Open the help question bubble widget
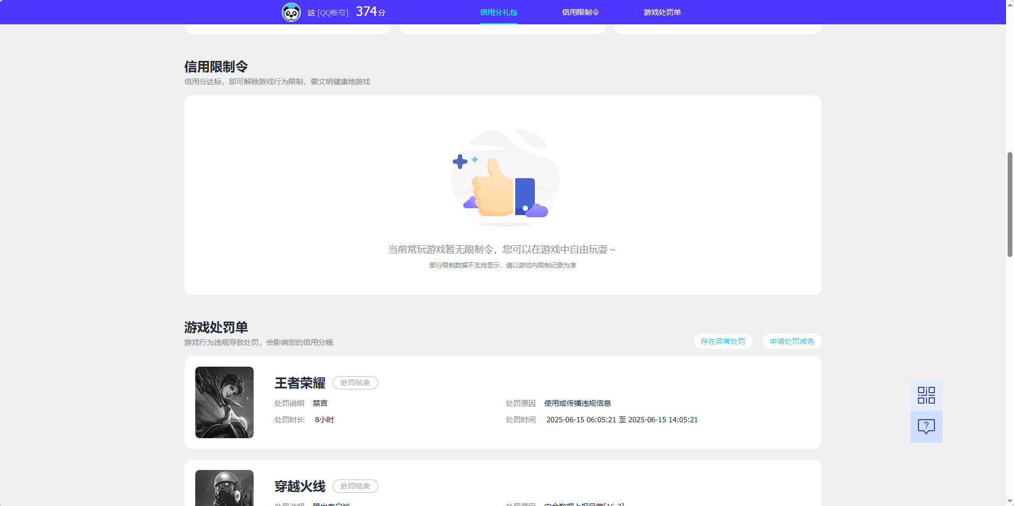This screenshot has height=506, width=1014. (x=926, y=427)
